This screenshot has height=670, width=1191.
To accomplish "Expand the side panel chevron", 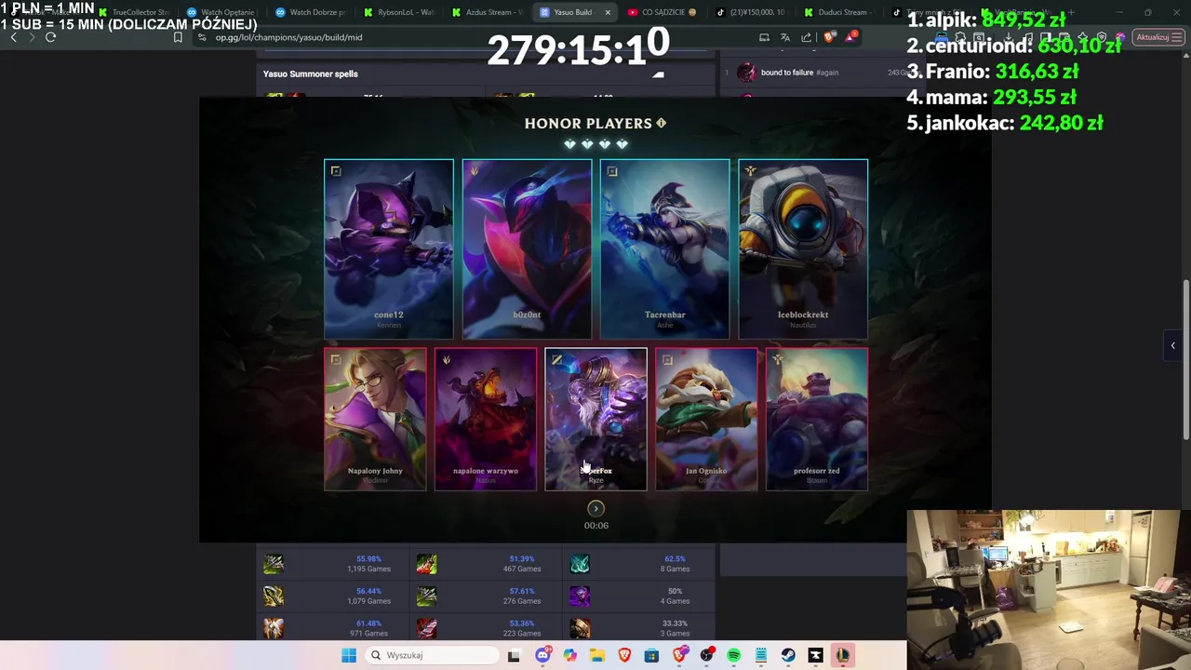I will coord(1172,345).
